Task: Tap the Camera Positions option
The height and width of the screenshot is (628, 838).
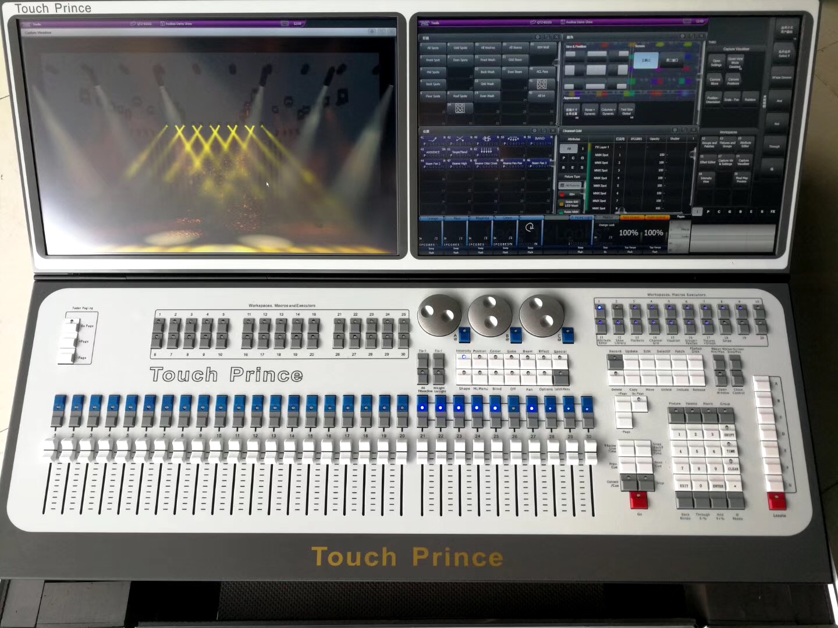Action: point(734,81)
